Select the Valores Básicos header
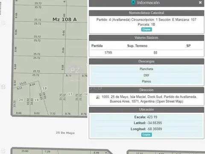Image resolution: width=205 pixels, height=154 pixels. coord(146,38)
